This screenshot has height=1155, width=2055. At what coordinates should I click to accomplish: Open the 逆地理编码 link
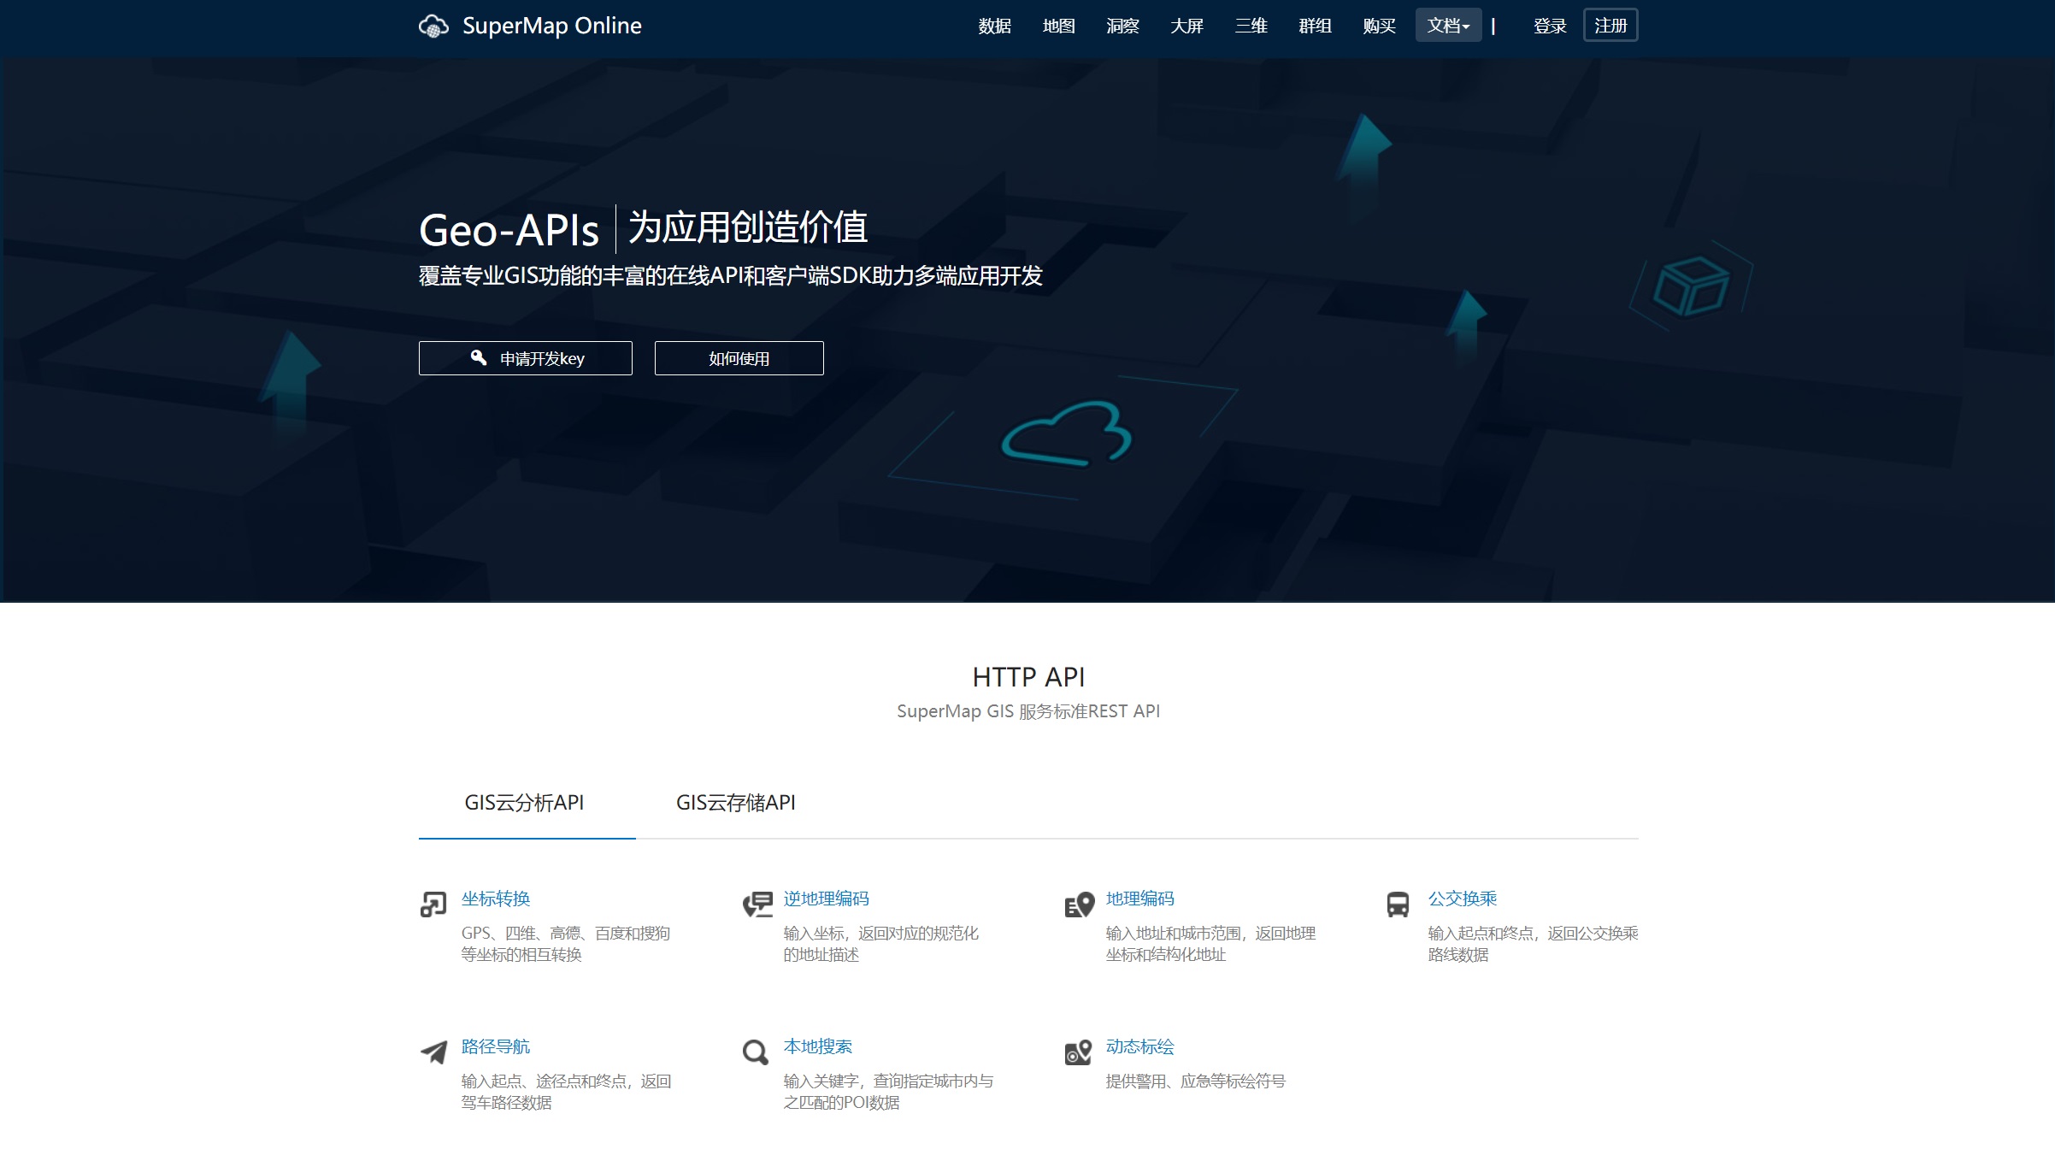pyautogui.click(x=826, y=899)
